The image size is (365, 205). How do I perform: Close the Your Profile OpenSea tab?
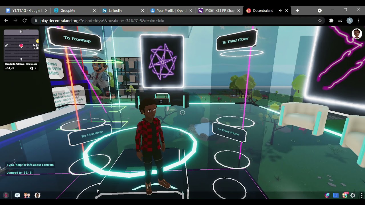(191, 11)
